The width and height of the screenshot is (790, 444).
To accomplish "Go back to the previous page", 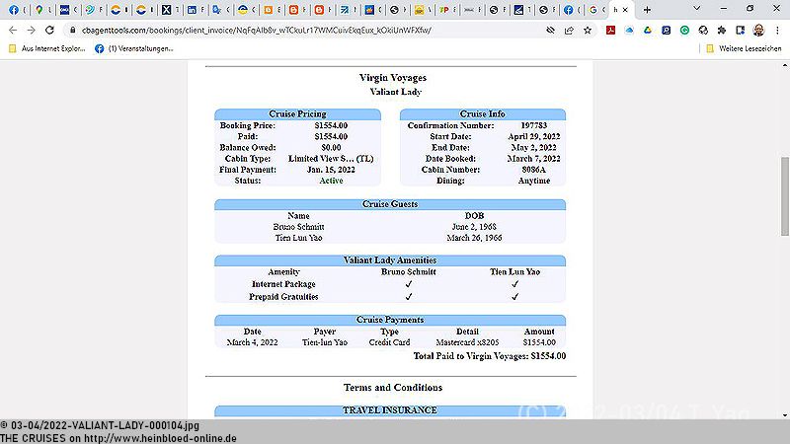I will click(13, 31).
